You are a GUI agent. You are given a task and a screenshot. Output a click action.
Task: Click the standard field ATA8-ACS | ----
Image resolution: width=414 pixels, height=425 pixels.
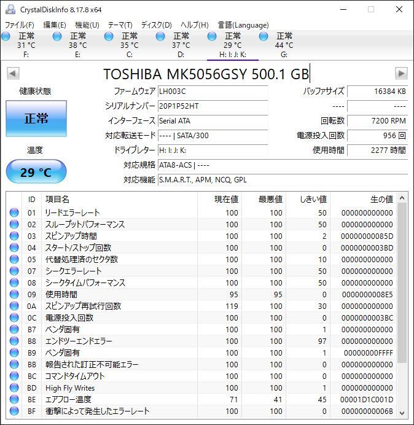(x=283, y=165)
